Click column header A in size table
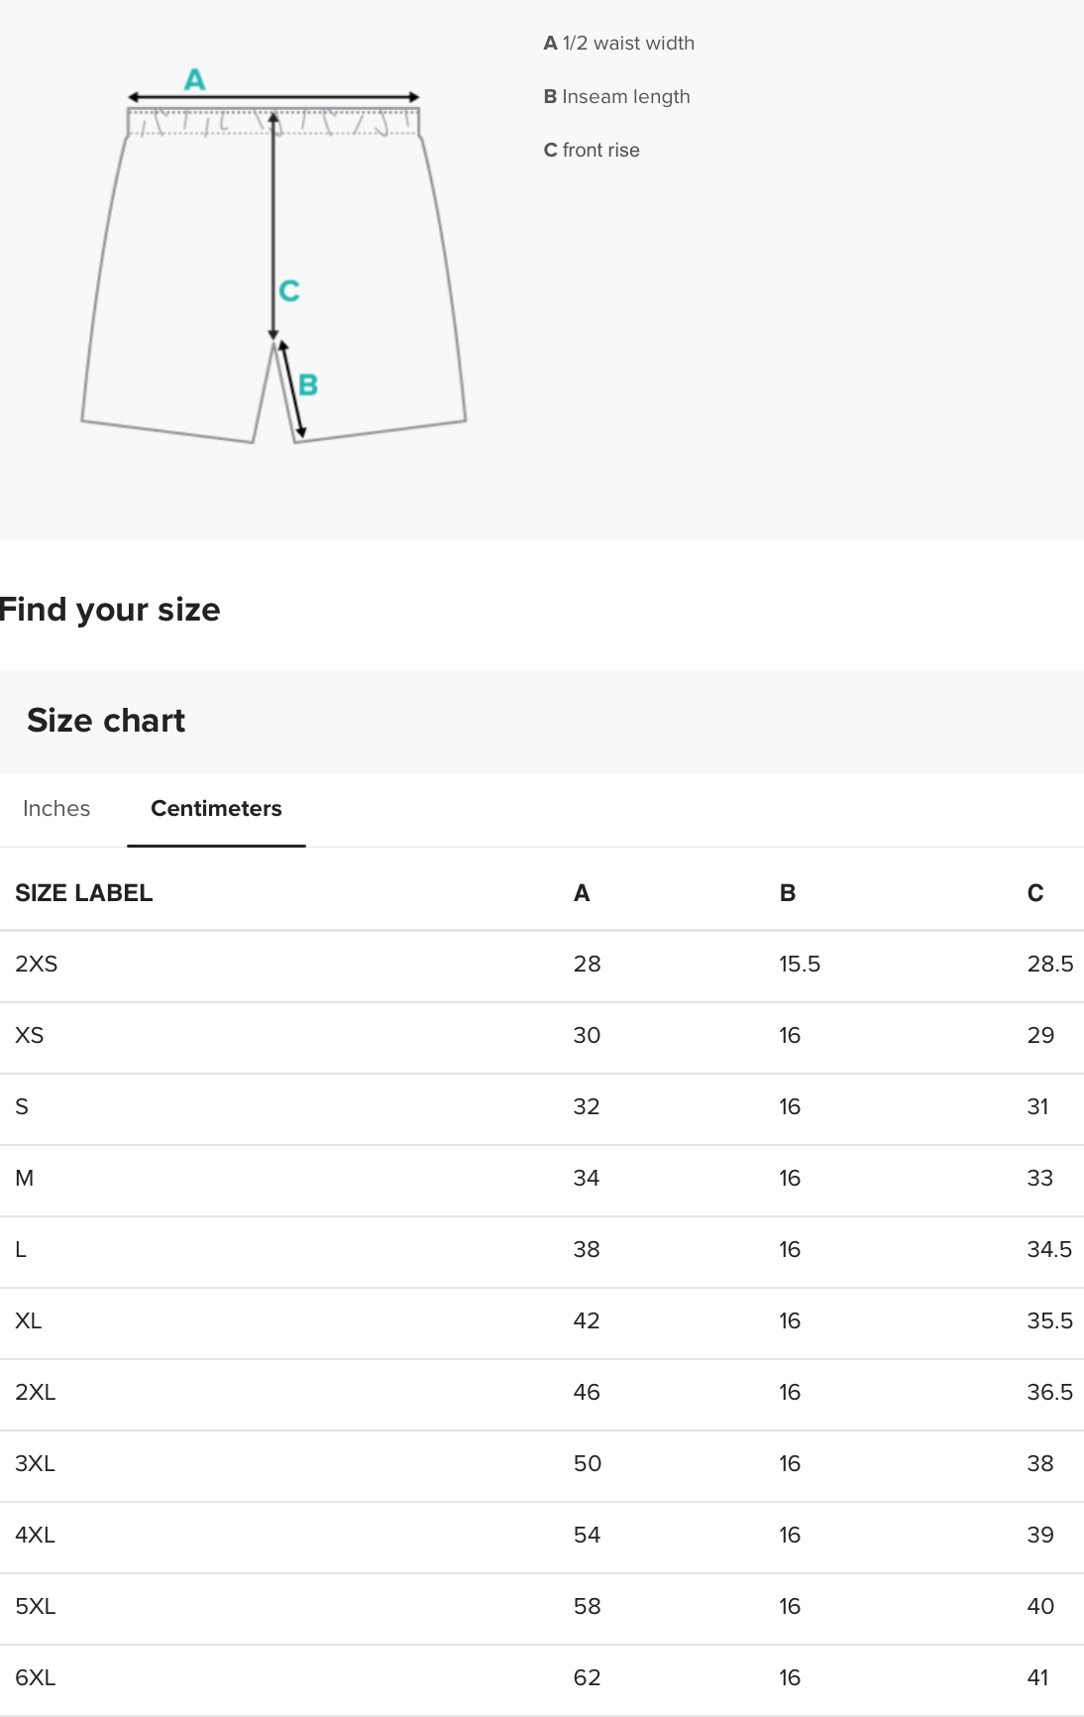The height and width of the screenshot is (1717, 1084). (x=582, y=893)
